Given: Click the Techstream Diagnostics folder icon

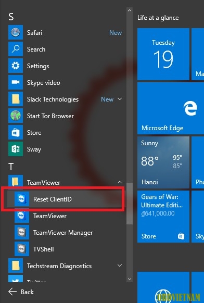Looking at the screenshot, I should point(16,266).
